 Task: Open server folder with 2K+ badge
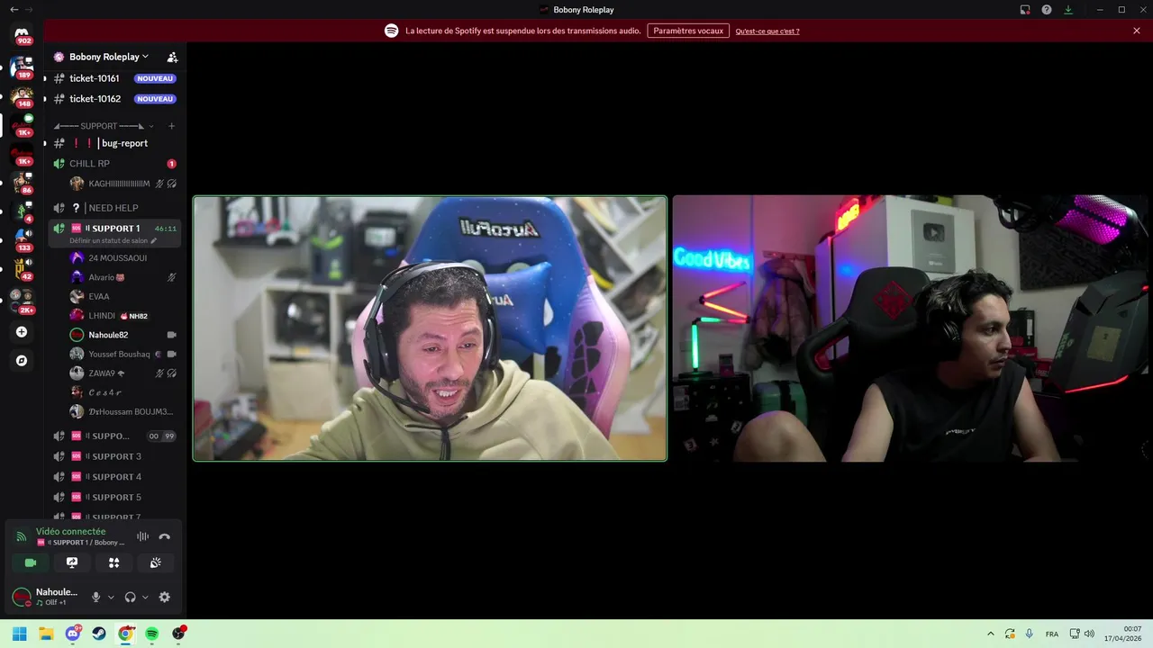coord(22,301)
